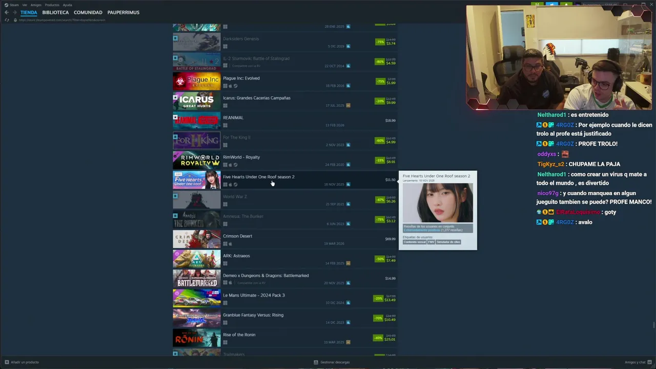This screenshot has width=656, height=369.
Task: Click the -75% discount badge on Plague Inc: Evolved
Action: click(380, 81)
